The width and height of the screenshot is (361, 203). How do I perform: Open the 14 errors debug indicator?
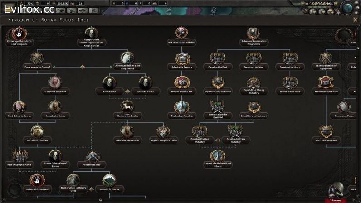coord(336,200)
